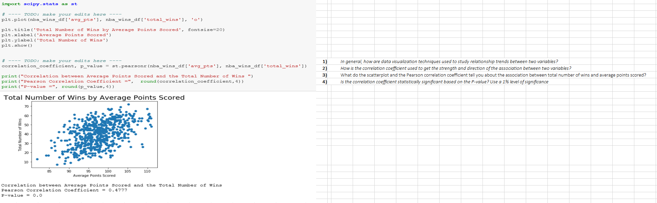Select the question about 1% level of significance

click(x=444, y=82)
